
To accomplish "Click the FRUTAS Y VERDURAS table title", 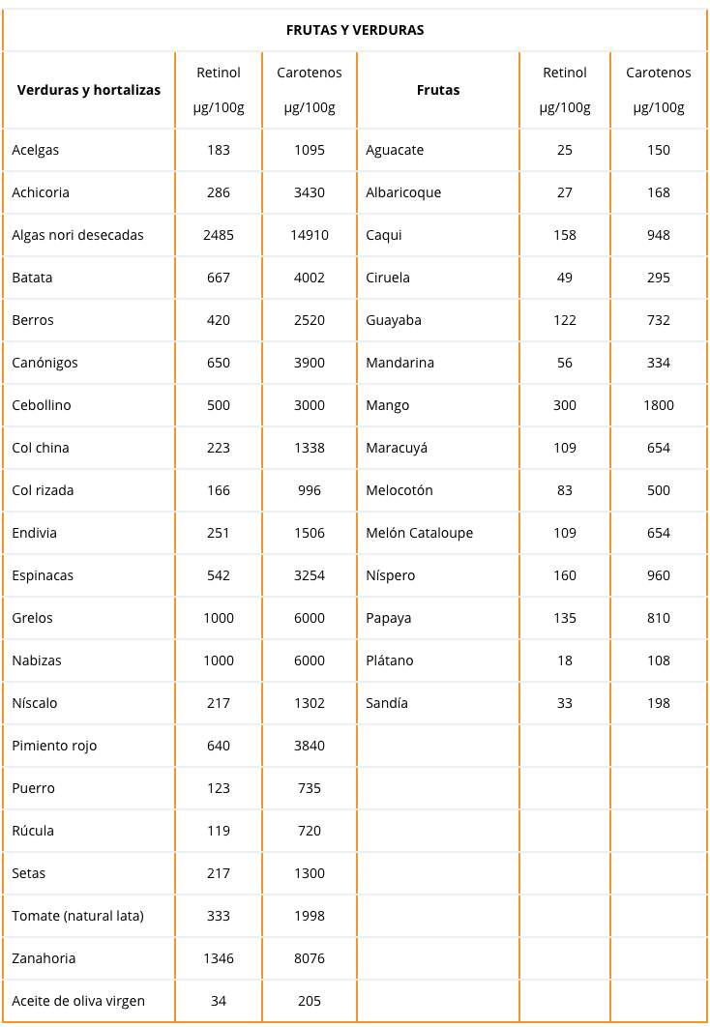I will pos(355,30).
